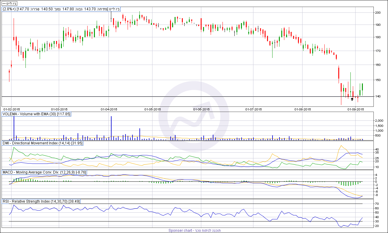388x233 pixels.
Task: Select the RSI Relative Strength Index label
Action: (x=41, y=201)
